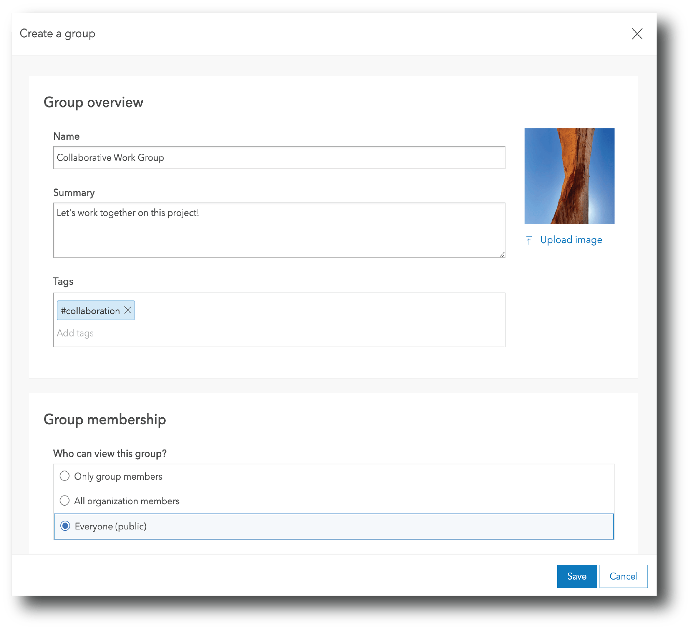691x630 pixels.
Task: Click inside the Name field
Action: pyautogui.click(x=278, y=158)
